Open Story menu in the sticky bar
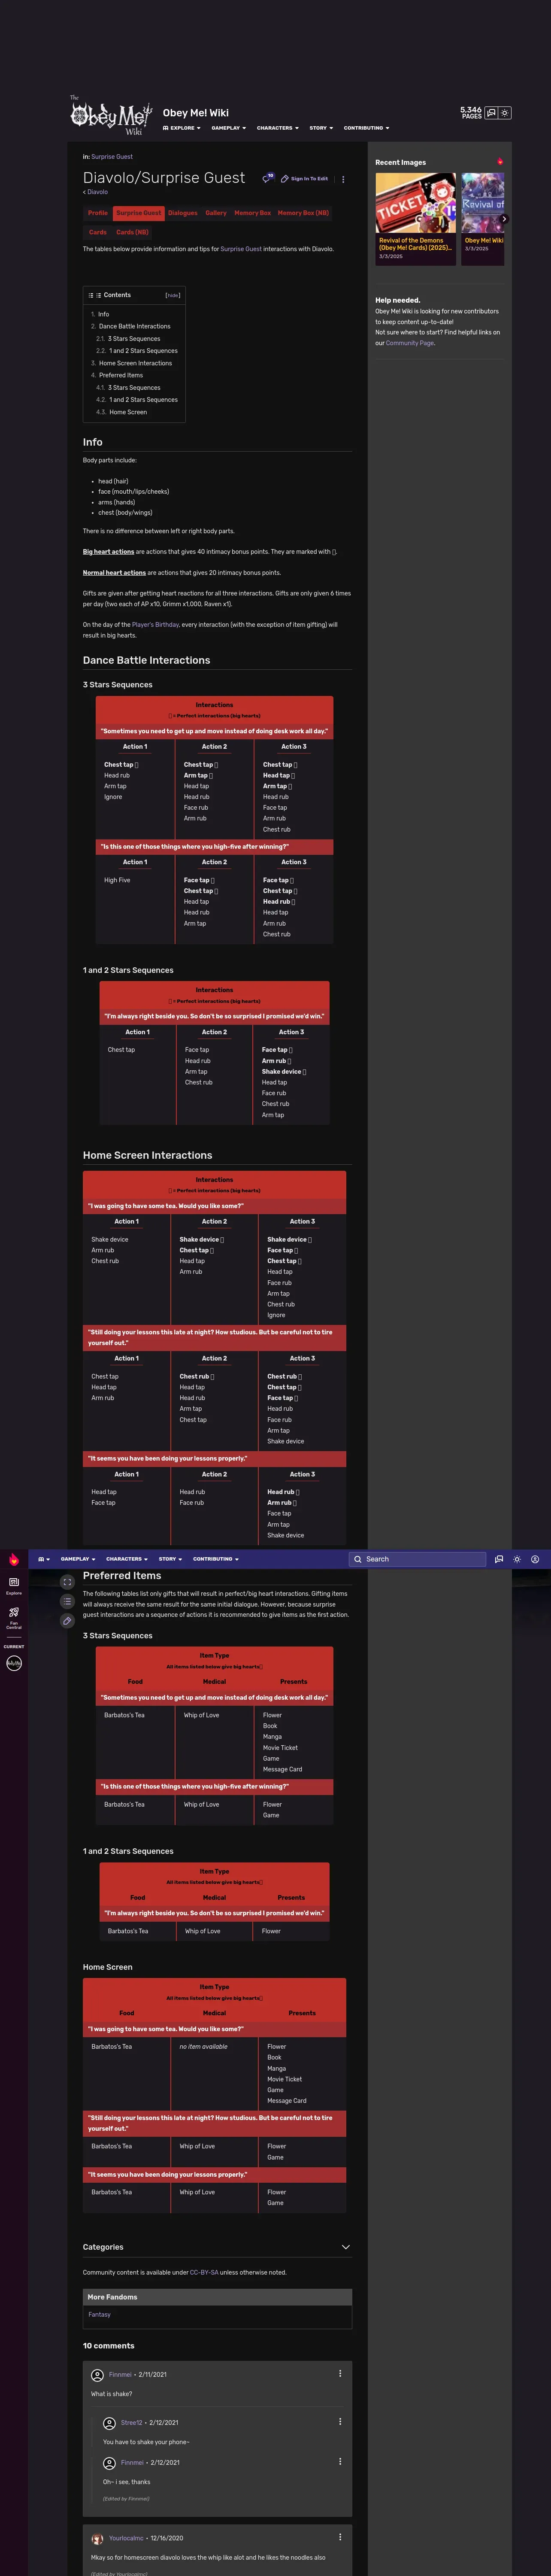The height and width of the screenshot is (2576, 551). point(170,1559)
